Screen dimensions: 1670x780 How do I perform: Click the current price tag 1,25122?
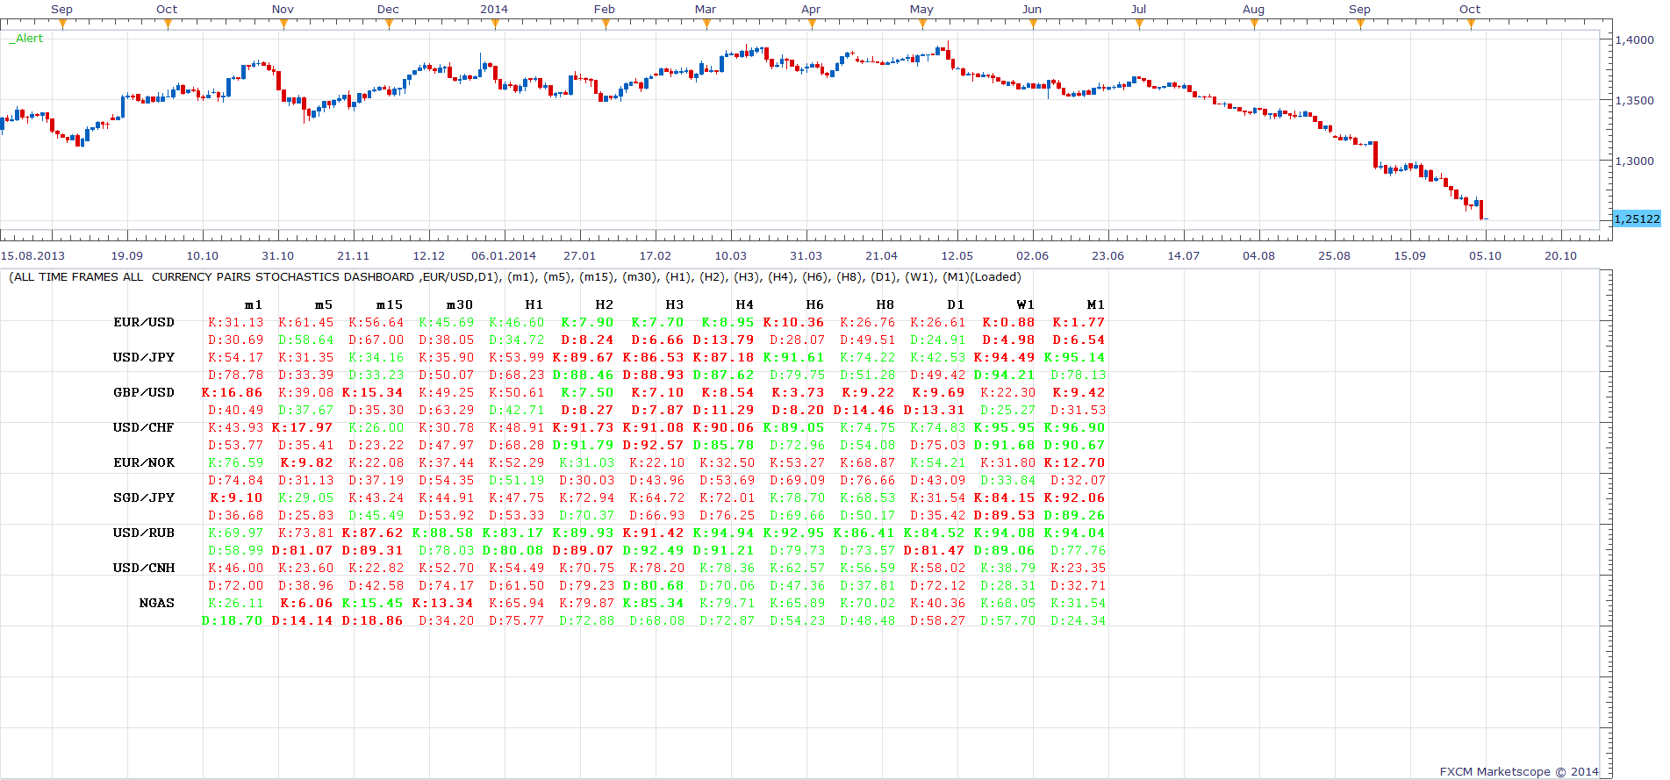coord(1637,219)
